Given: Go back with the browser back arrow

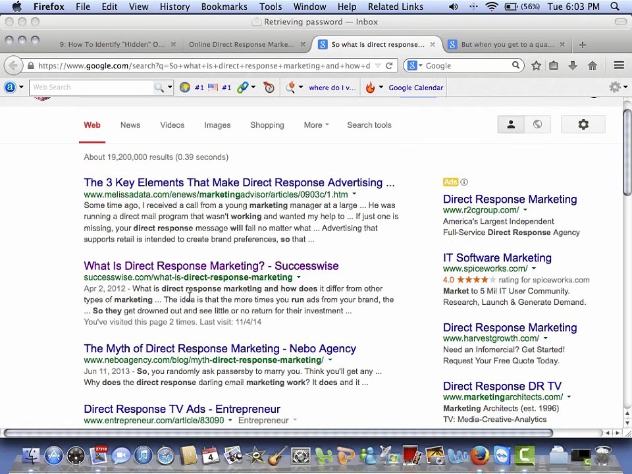Looking at the screenshot, I should coord(13,65).
